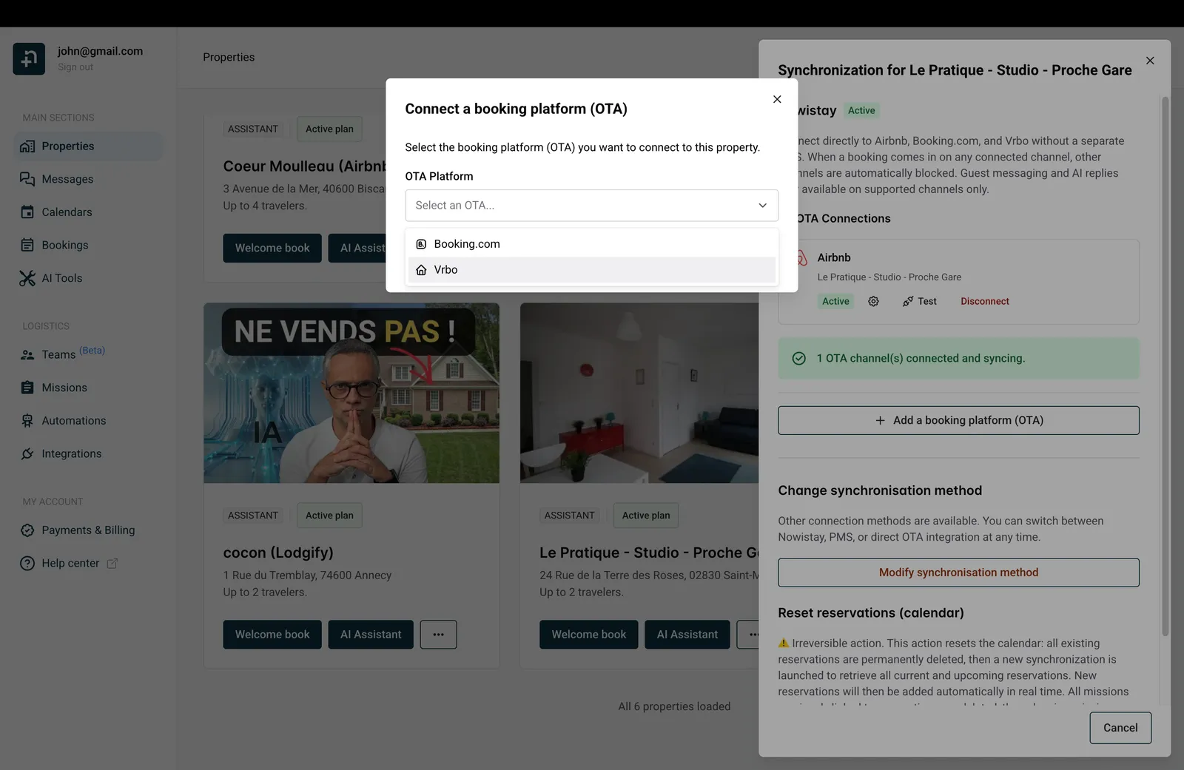Click the Le Pratique studio photo
The height and width of the screenshot is (770, 1184).
(639, 394)
